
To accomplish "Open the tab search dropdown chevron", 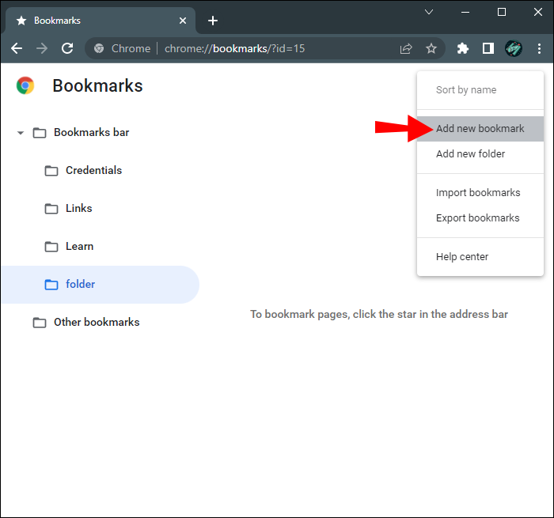I will [429, 12].
